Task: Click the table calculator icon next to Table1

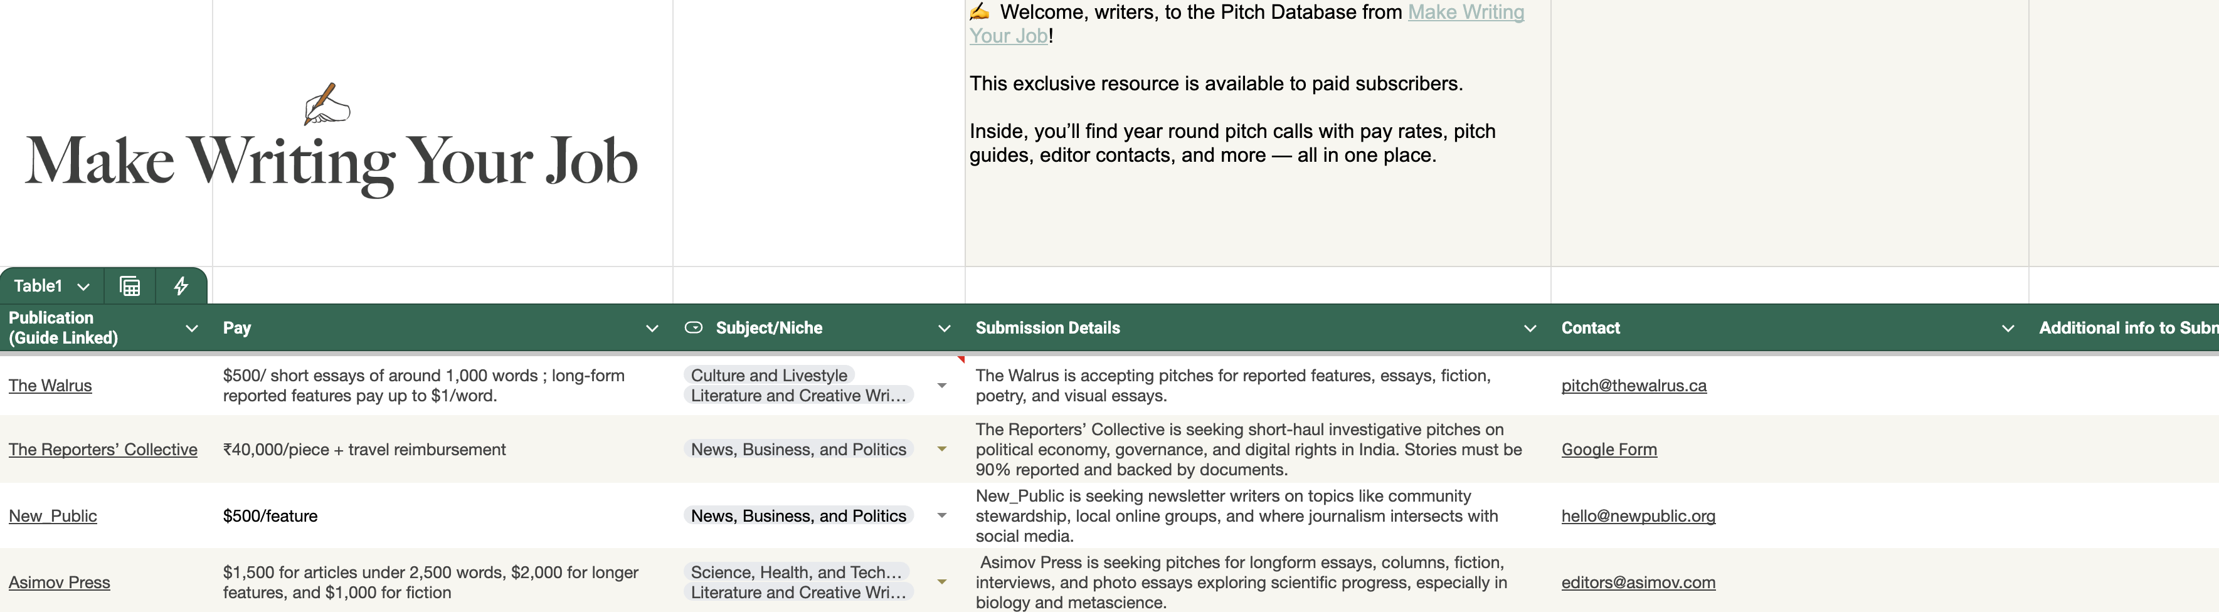Action: (130, 287)
